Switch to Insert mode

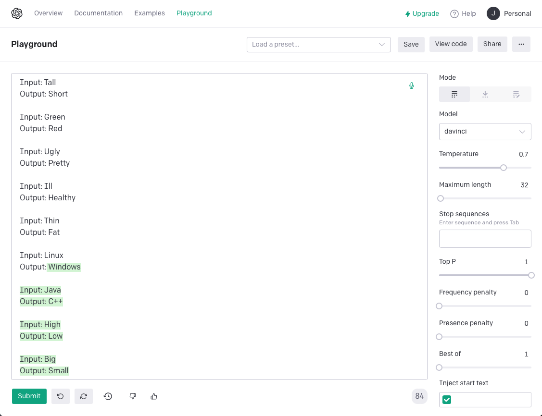pos(485,94)
